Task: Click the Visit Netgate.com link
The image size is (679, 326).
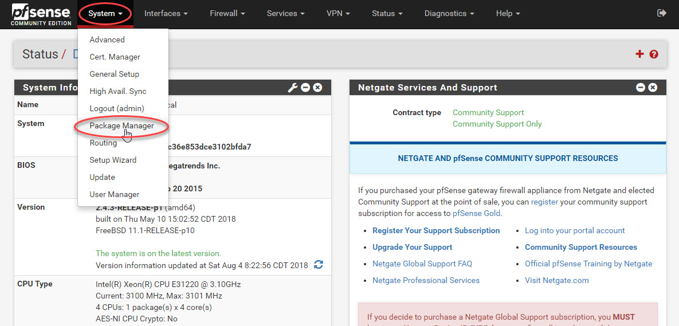Action: 557,281
